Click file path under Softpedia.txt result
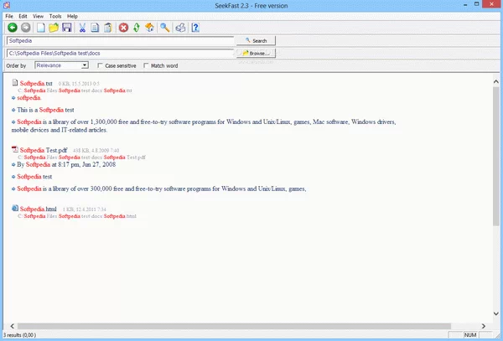503x341 pixels. (x=75, y=90)
